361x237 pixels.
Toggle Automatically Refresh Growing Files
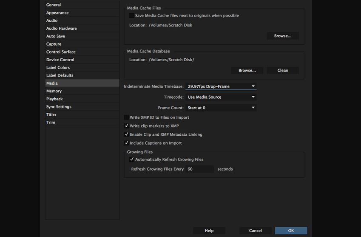tap(132, 159)
